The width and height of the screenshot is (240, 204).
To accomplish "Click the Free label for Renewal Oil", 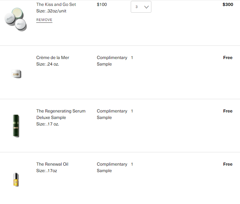I will pos(228,164).
